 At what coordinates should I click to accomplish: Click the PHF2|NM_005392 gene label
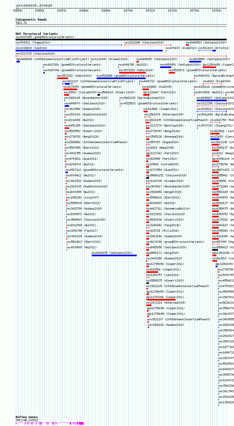27,420
